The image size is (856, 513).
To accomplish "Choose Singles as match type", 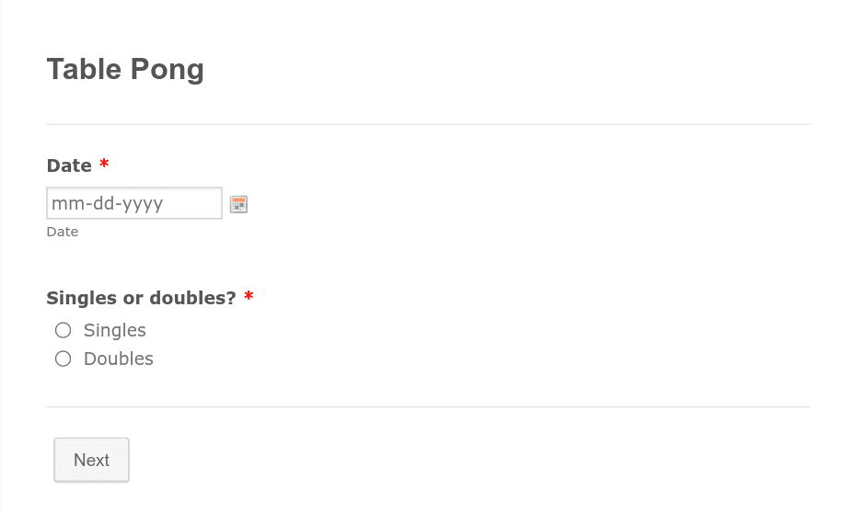I will click(x=64, y=330).
